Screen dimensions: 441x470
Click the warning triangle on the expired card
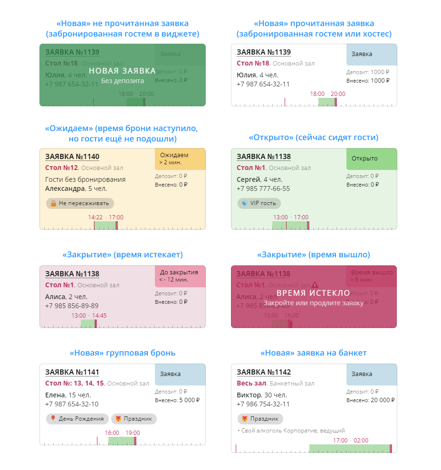tap(315, 285)
